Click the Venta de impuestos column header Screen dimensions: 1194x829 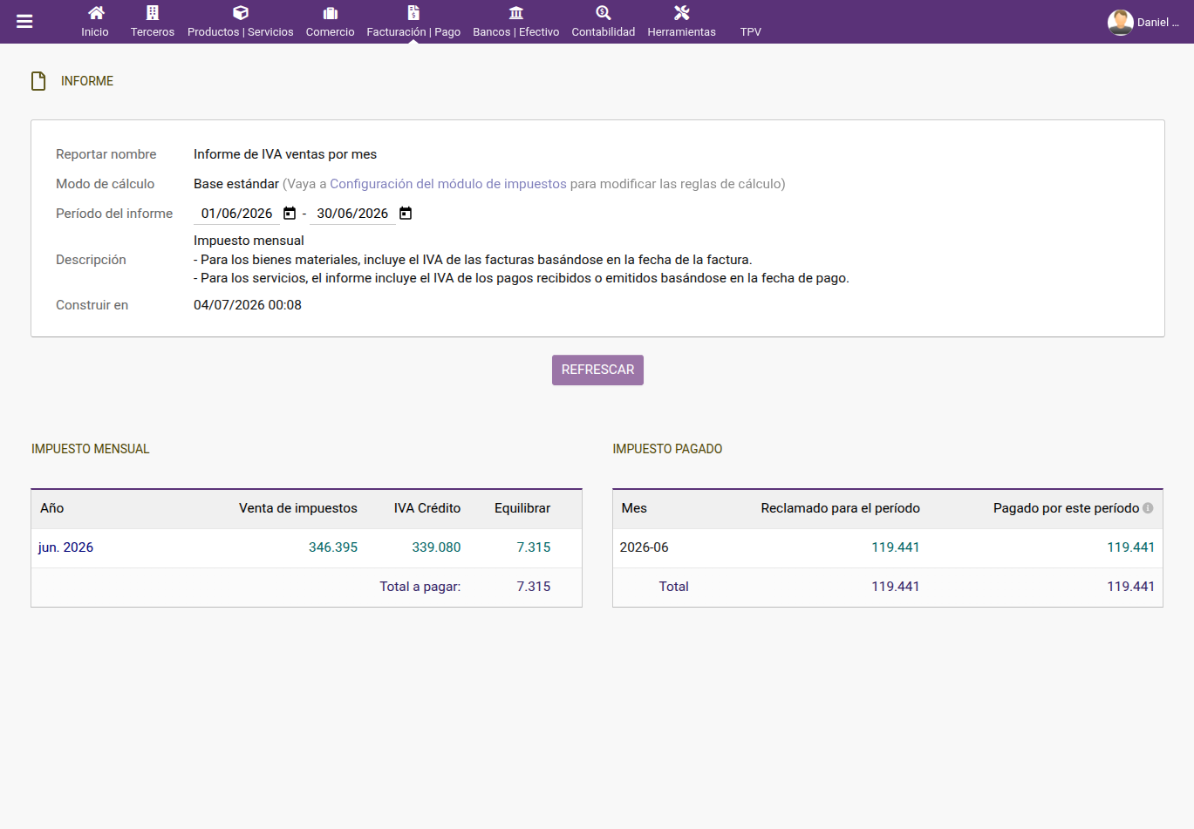pyautogui.click(x=298, y=508)
